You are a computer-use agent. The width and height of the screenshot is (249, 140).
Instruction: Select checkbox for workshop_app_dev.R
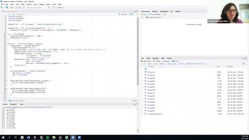(142, 114)
